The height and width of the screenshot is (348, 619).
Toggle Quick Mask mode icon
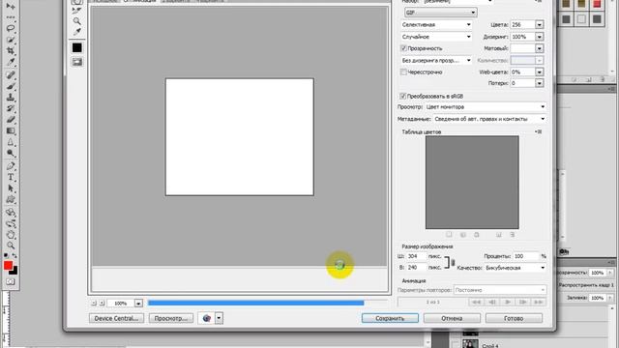11,281
